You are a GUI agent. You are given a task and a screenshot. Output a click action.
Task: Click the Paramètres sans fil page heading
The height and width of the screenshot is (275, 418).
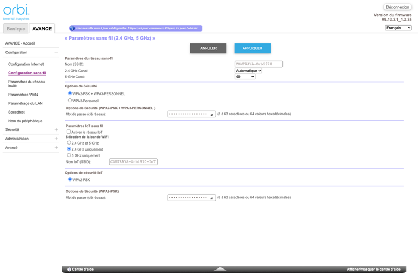point(110,39)
